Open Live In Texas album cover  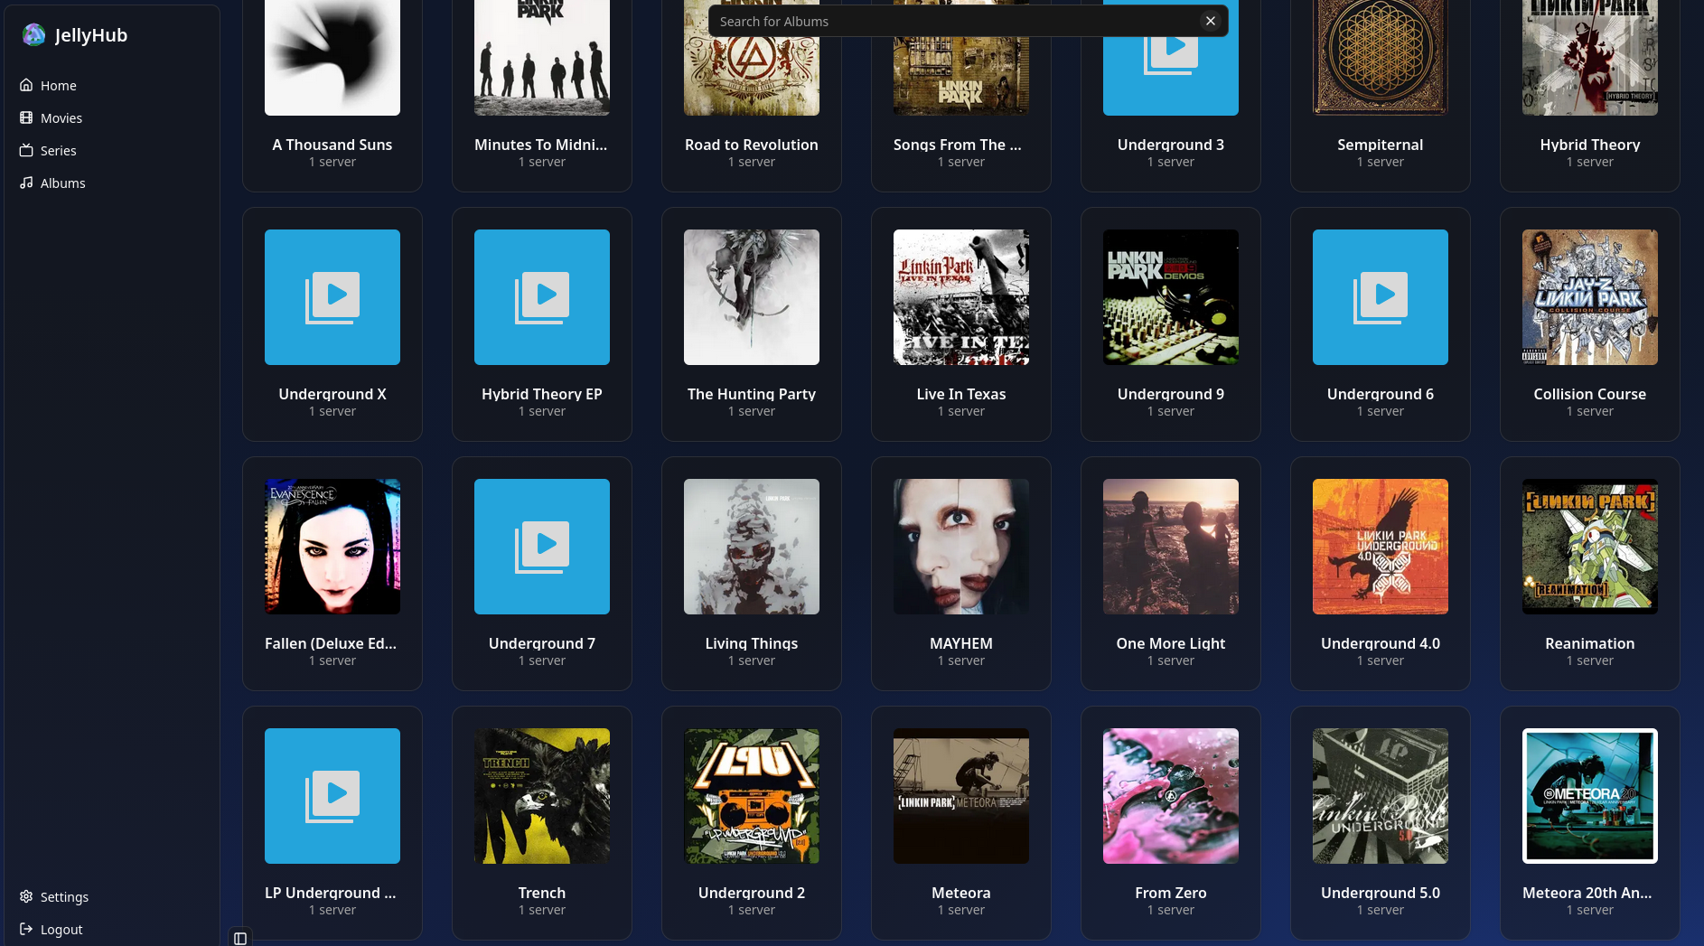tap(961, 297)
